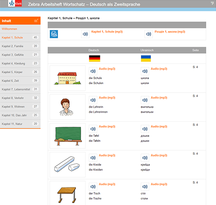The image size is (216, 205).
Task: Open the Kapitel 1, Schule (mp3) link
Action: [x=107, y=32]
